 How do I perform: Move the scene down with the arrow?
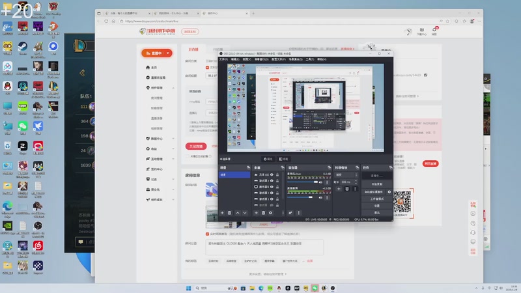pos(245,213)
